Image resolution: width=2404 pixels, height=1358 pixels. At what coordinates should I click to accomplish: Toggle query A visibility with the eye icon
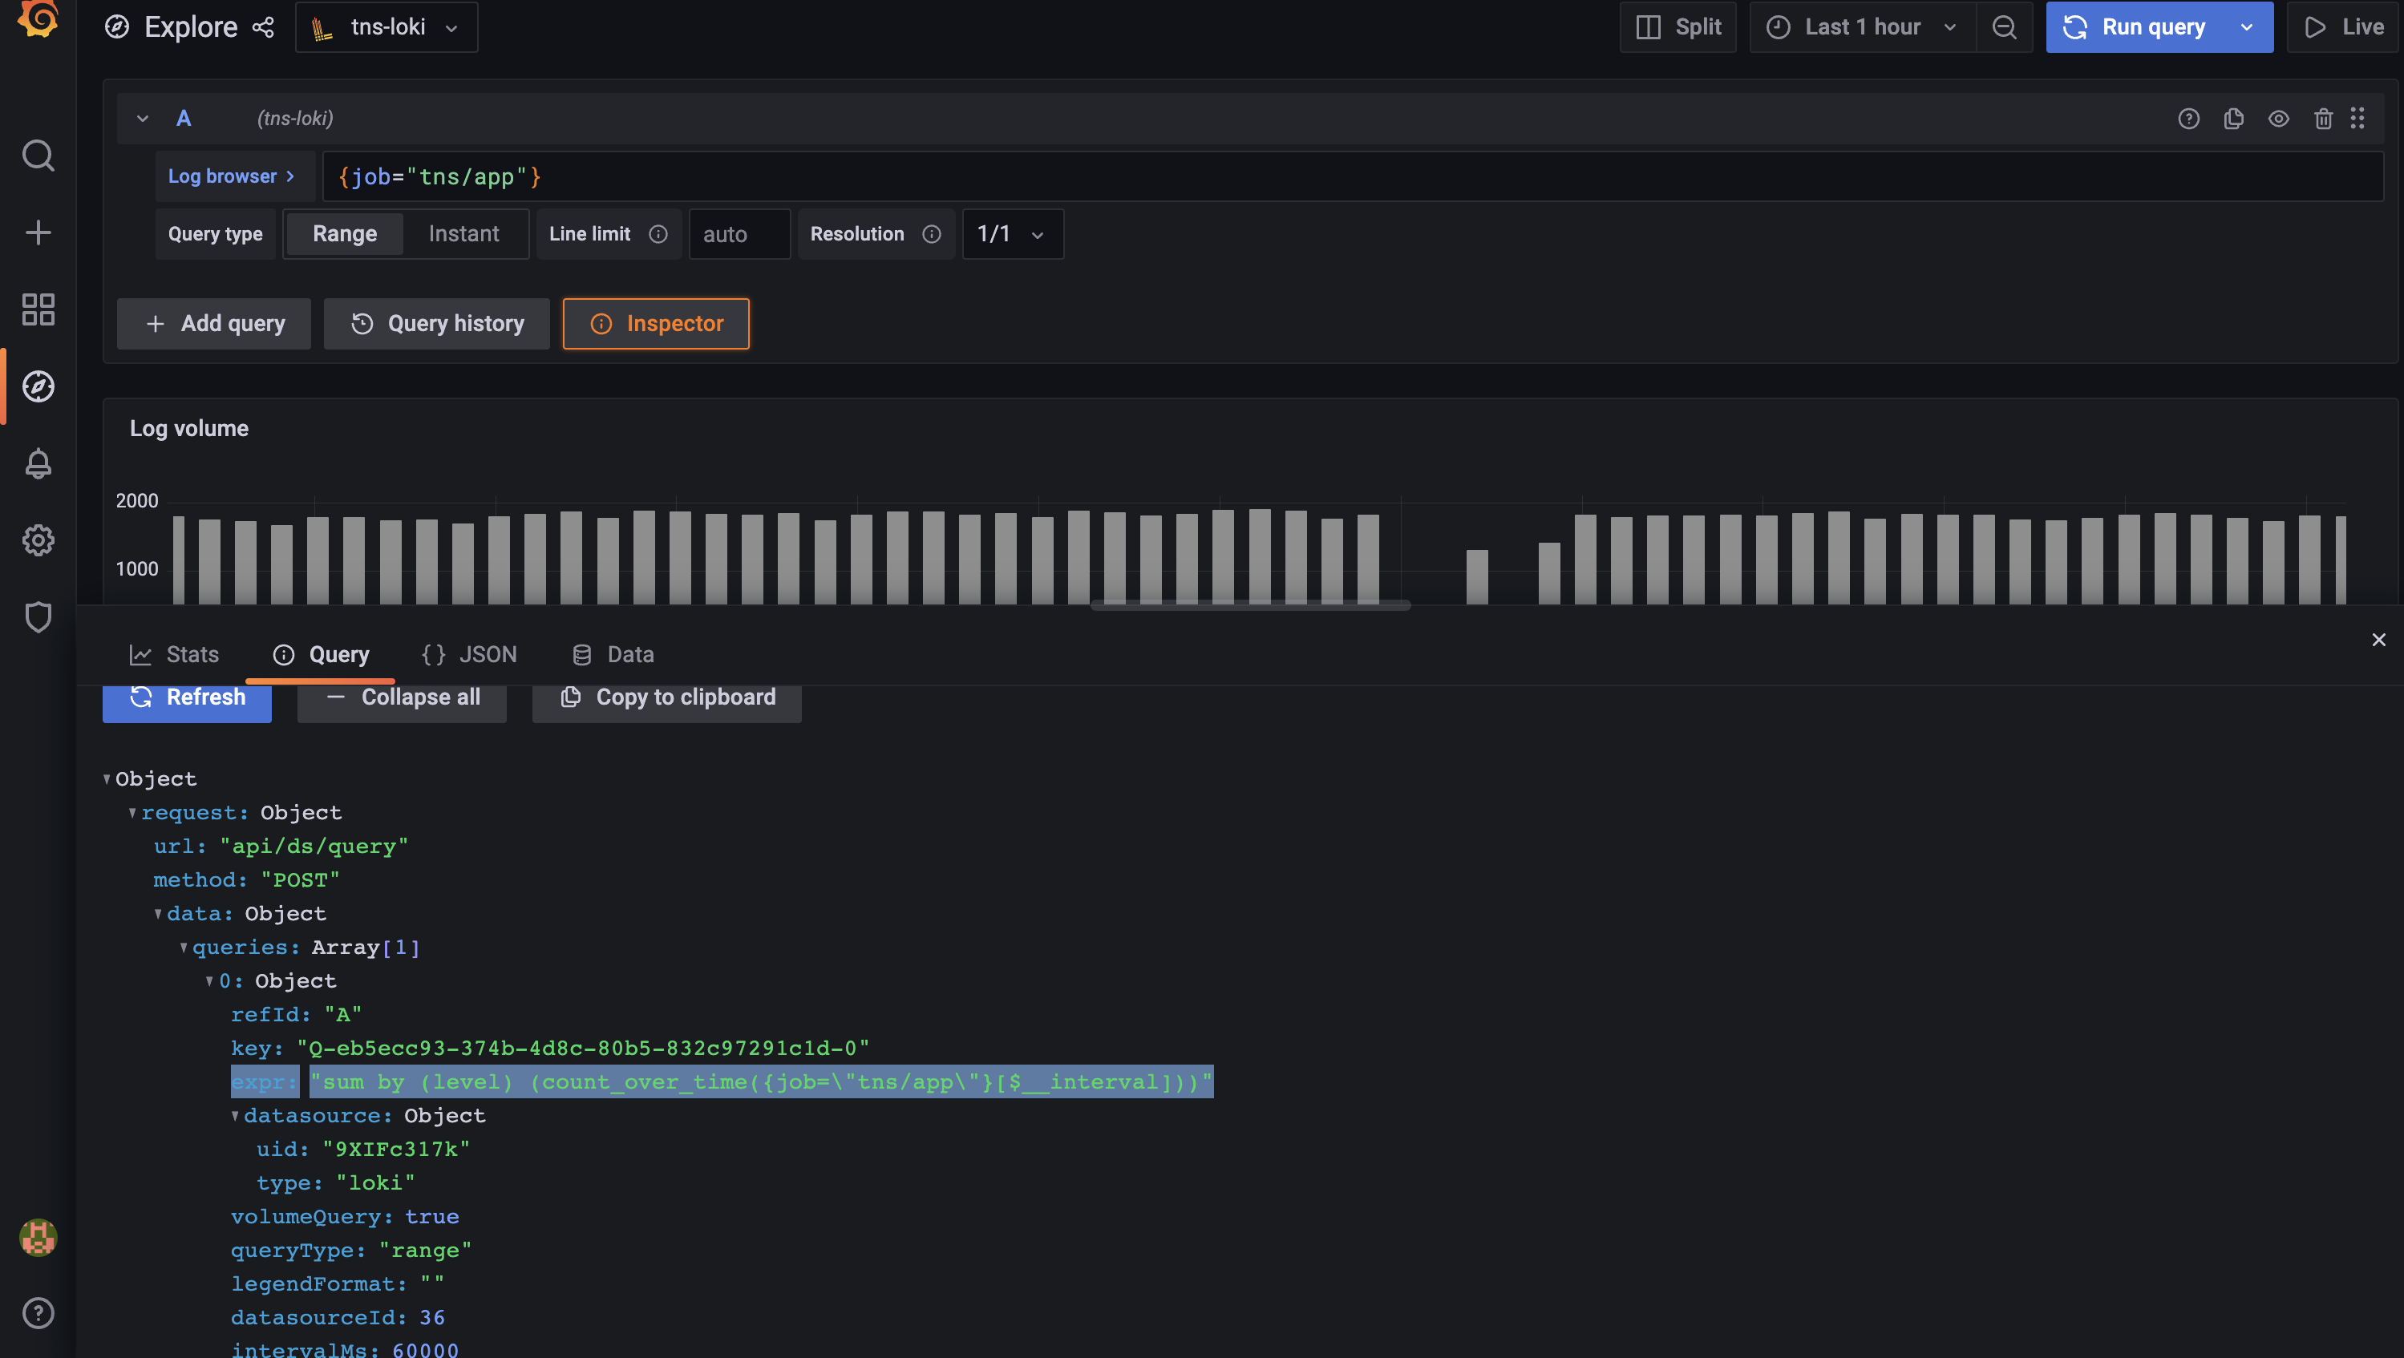(x=2278, y=119)
